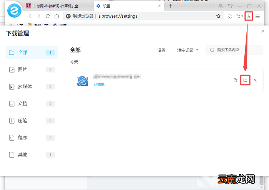The image size is (269, 190).
Task: Open the extensions puzzle icon
Action: (230, 16)
